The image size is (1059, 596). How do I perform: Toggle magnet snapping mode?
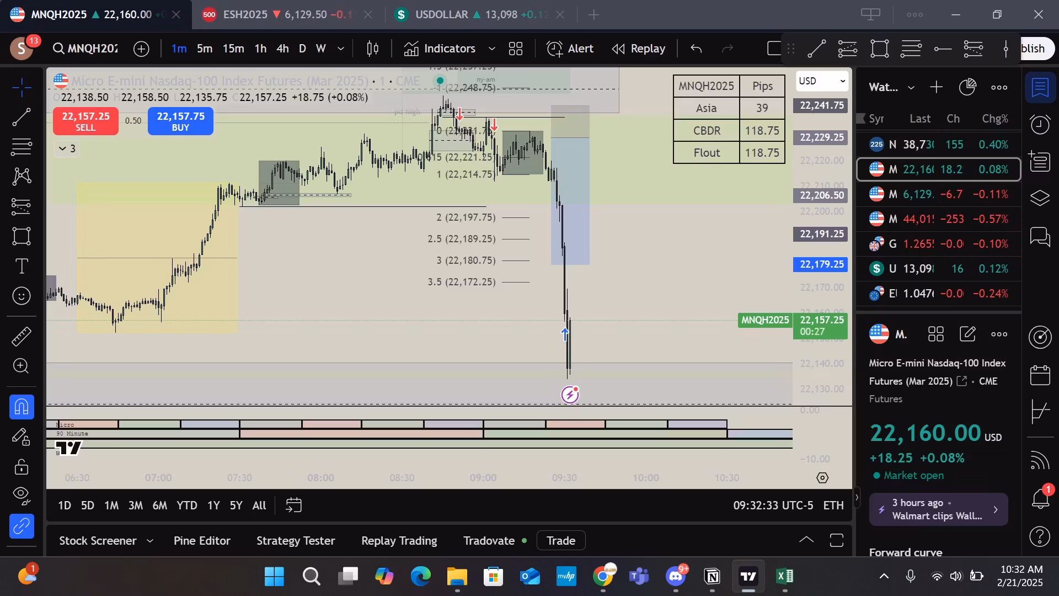tap(22, 407)
